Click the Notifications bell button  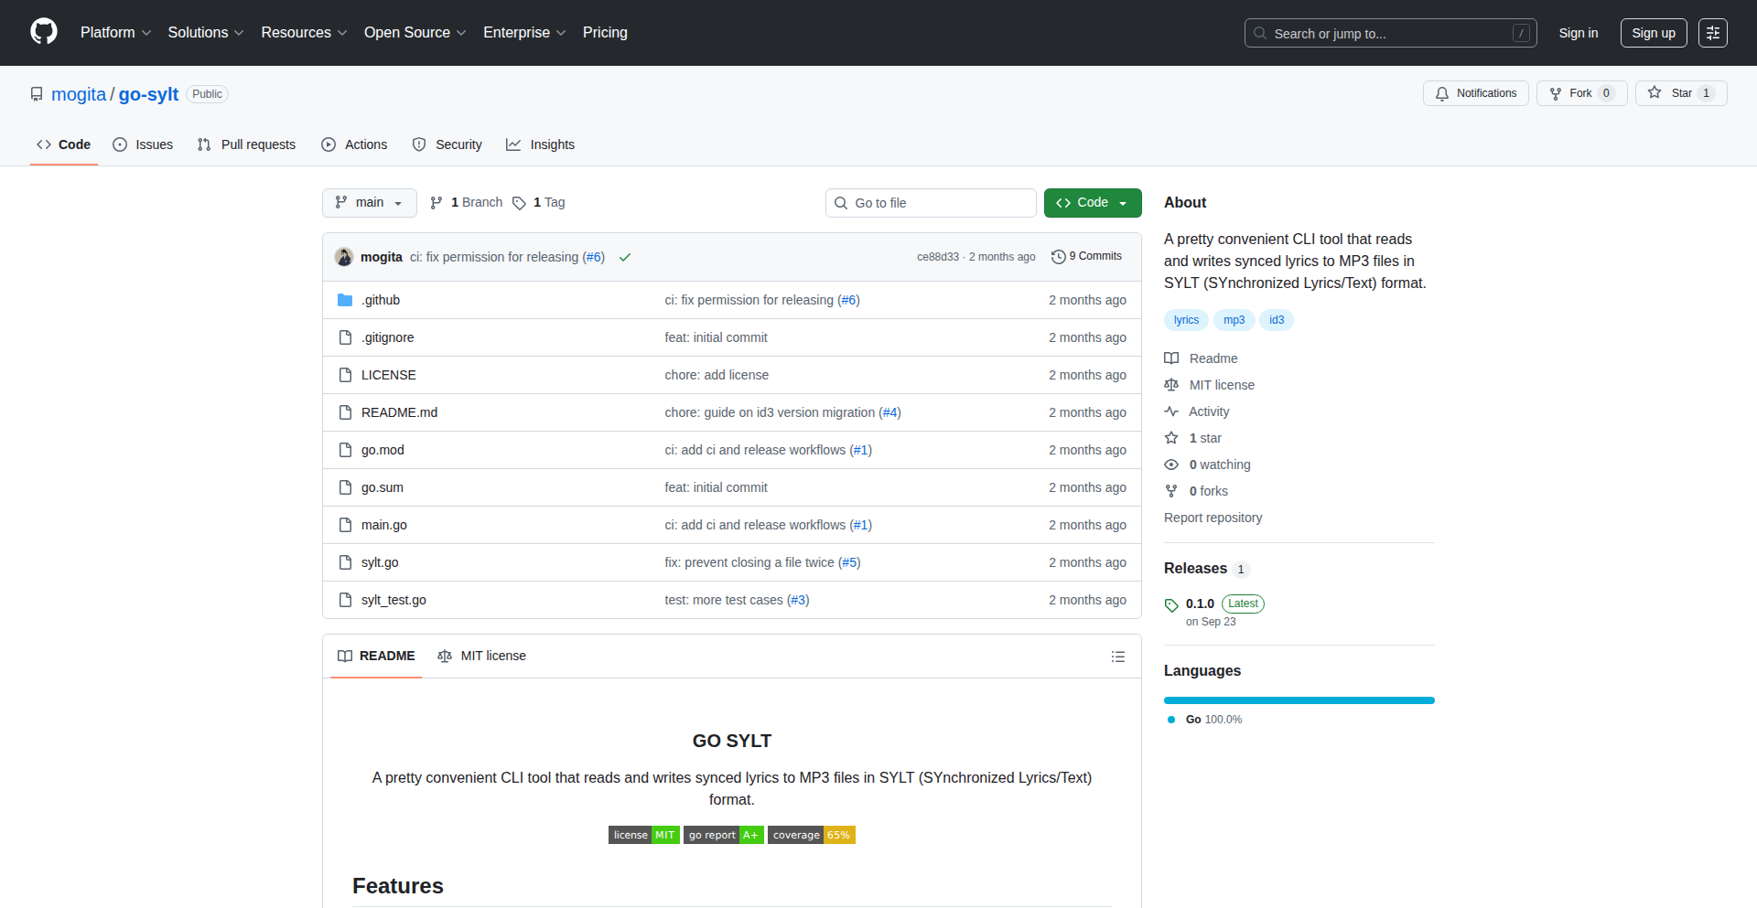1475,93
